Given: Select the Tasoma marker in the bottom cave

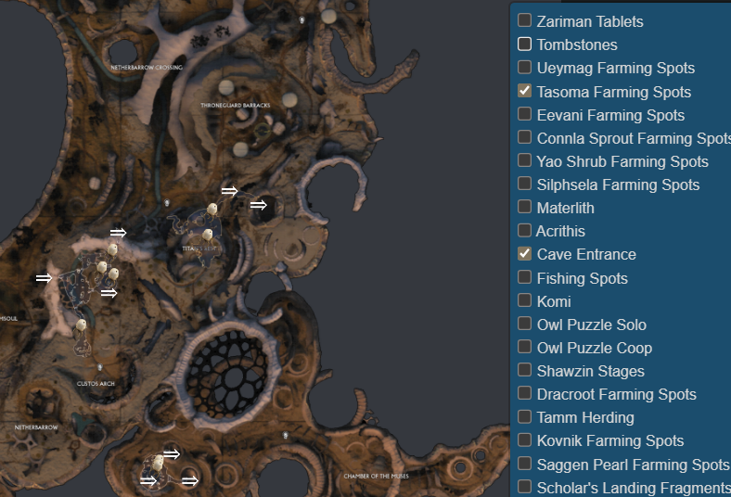Looking at the screenshot, I should [x=159, y=461].
